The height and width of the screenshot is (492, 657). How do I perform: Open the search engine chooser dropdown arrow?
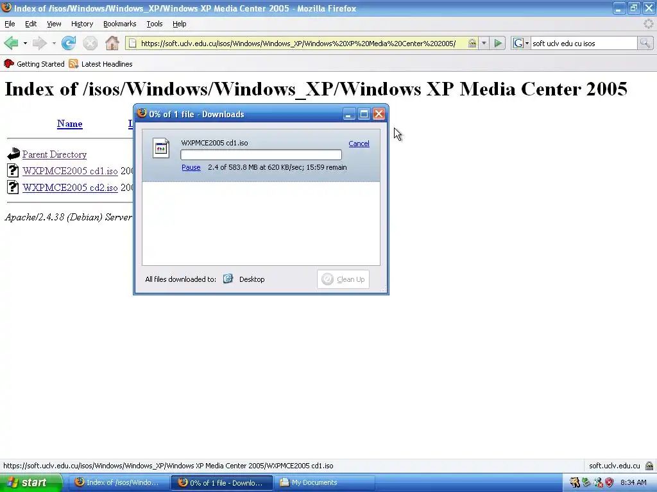click(x=527, y=43)
